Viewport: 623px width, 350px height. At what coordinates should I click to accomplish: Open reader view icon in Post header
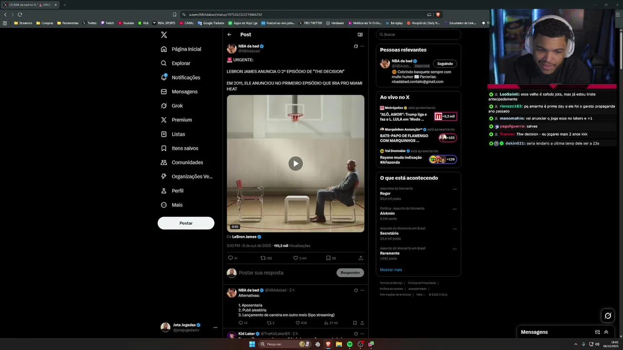coord(360,35)
